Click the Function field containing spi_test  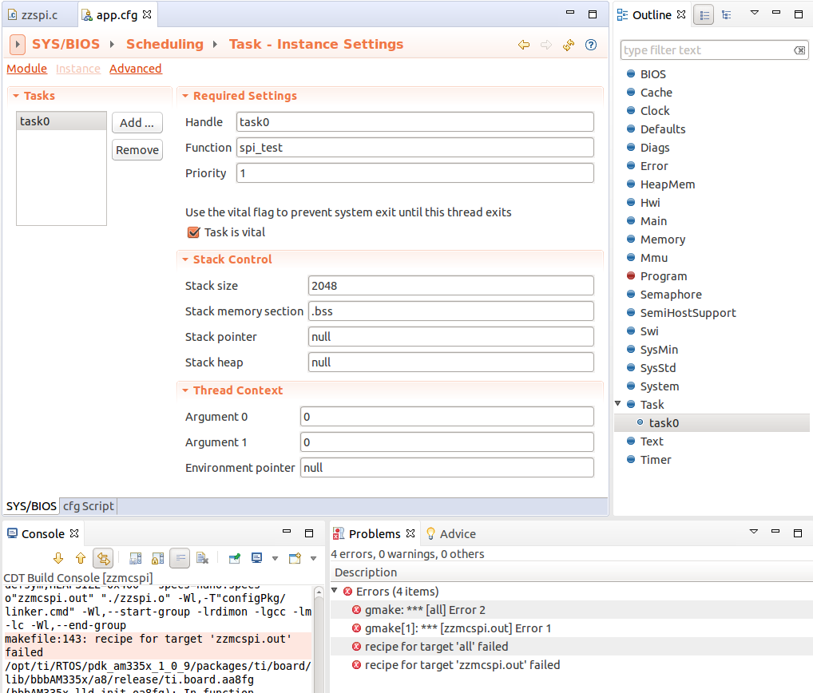[x=414, y=147]
